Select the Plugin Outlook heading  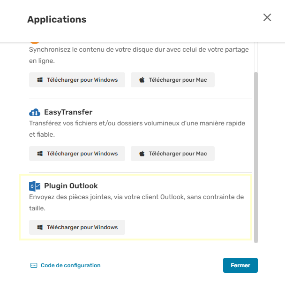click(x=71, y=186)
